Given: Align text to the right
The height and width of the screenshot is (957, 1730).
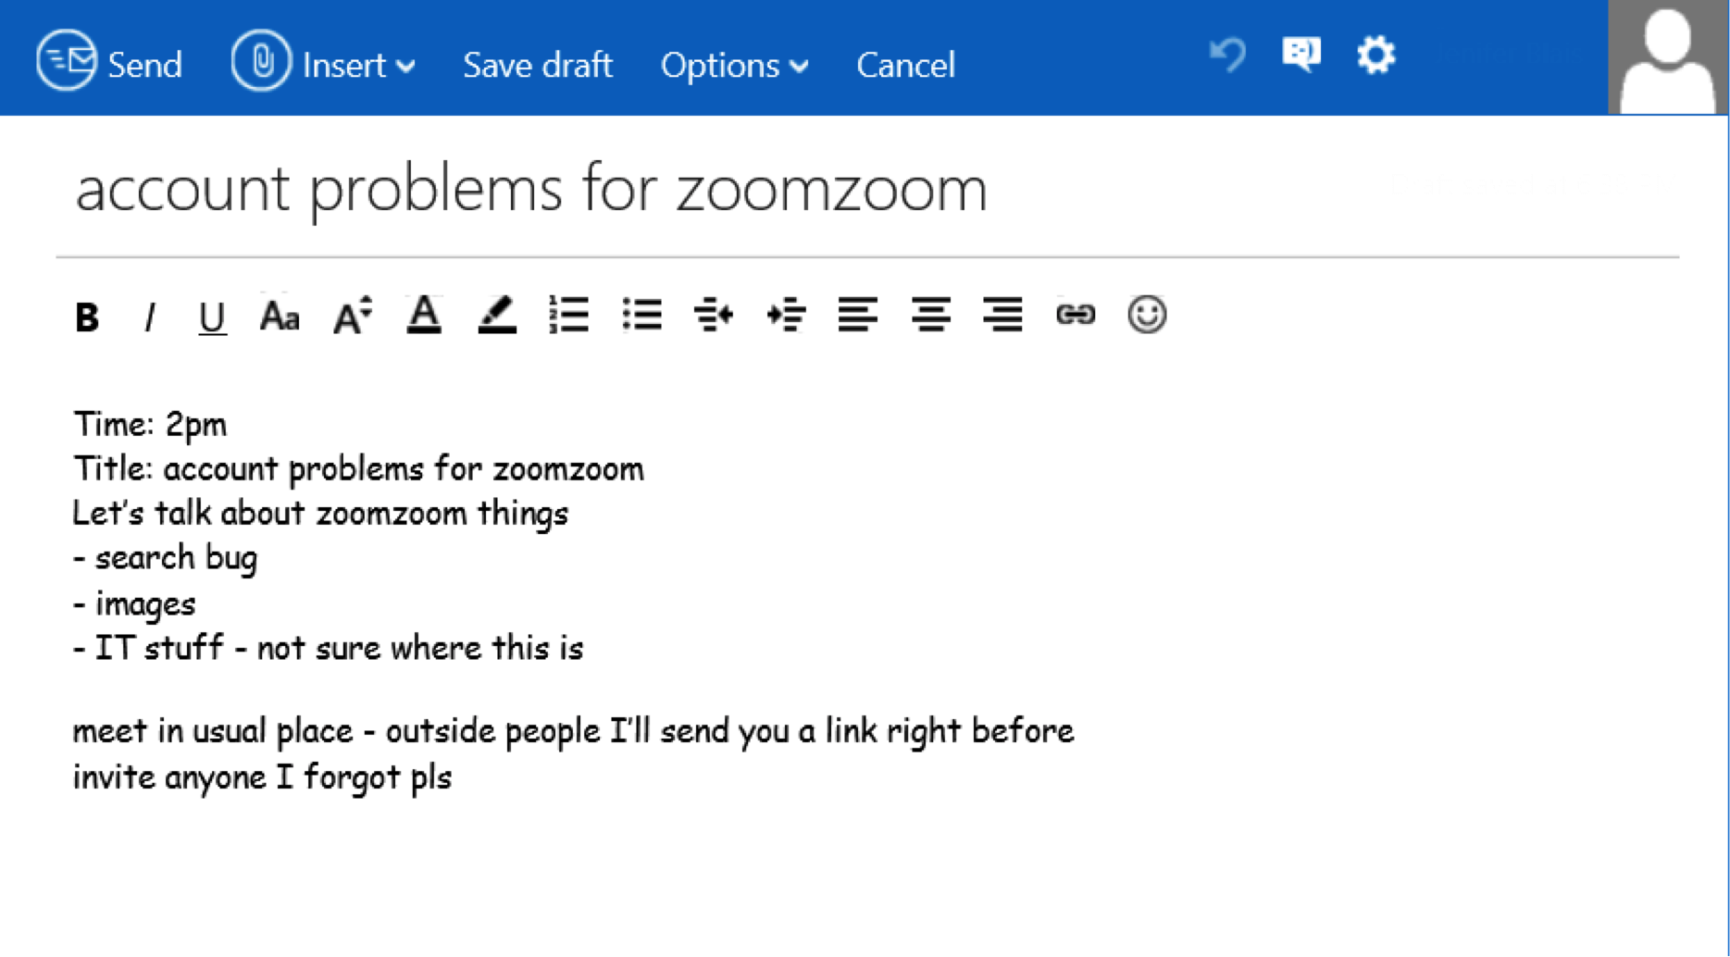Looking at the screenshot, I should coord(1002,316).
